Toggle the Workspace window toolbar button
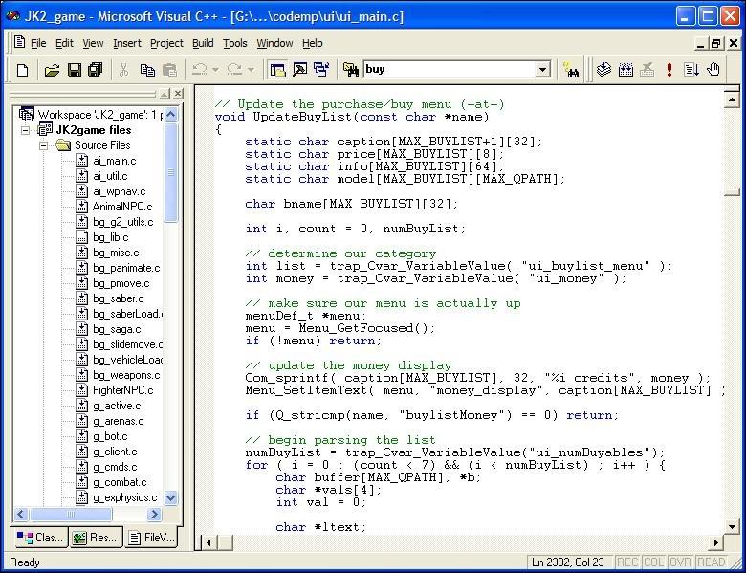The height and width of the screenshot is (573, 746). [x=277, y=70]
